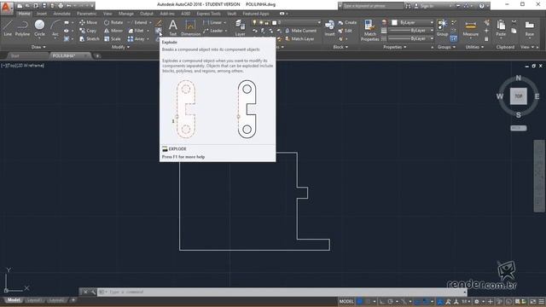The height and width of the screenshot is (307, 546).
Task: Click Create block button
Action: pos(347,22)
